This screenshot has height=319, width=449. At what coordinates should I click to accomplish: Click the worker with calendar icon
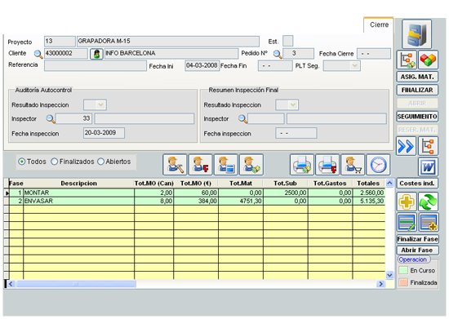(225, 165)
